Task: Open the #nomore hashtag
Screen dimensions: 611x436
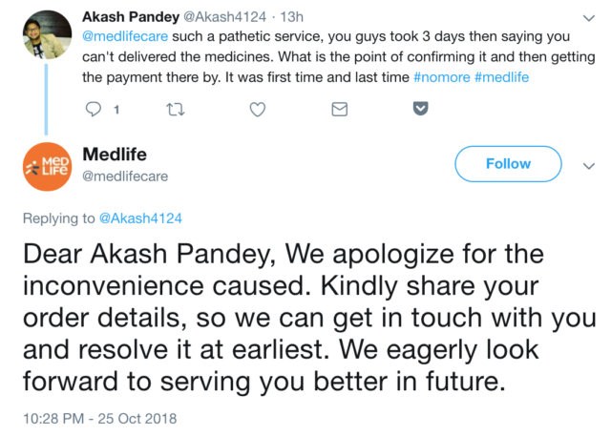Action: click(440, 77)
